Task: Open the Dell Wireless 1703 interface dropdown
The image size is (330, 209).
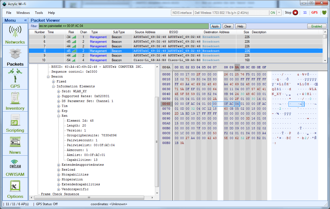Action: [231, 13]
